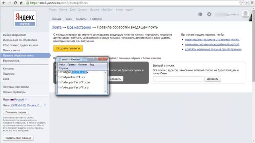Bookmark page with the star icon
Viewport: 255px width, 143px height.
241,3
